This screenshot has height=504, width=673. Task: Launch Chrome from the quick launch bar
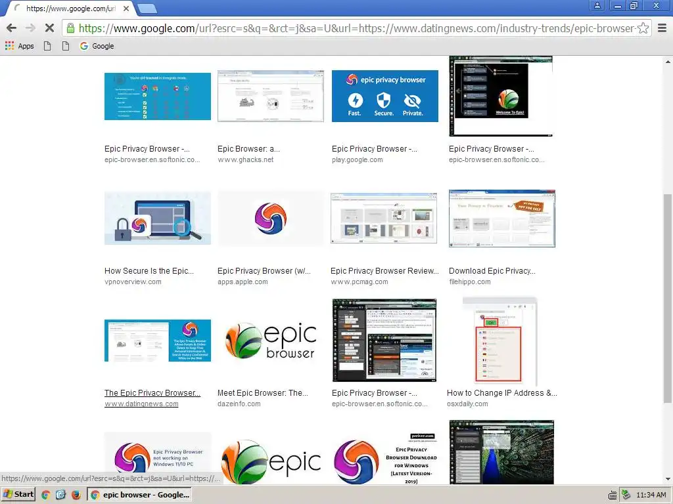(45, 495)
